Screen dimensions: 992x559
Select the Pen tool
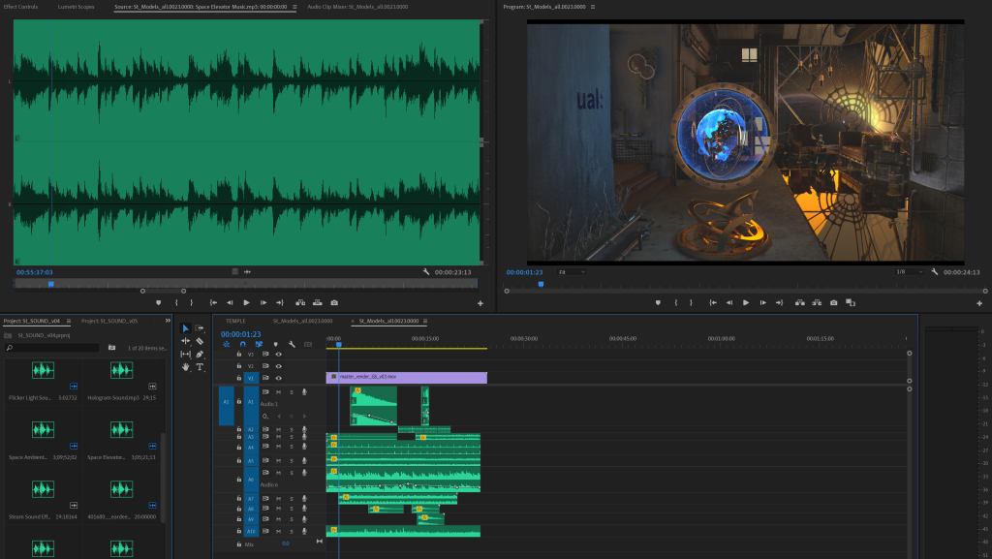click(x=200, y=355)
